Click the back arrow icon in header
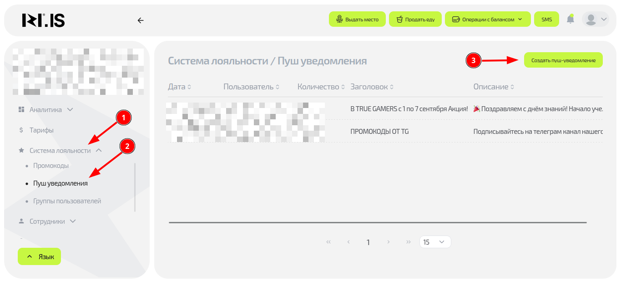Screen dimensions: 621x285 click(141, 20)
